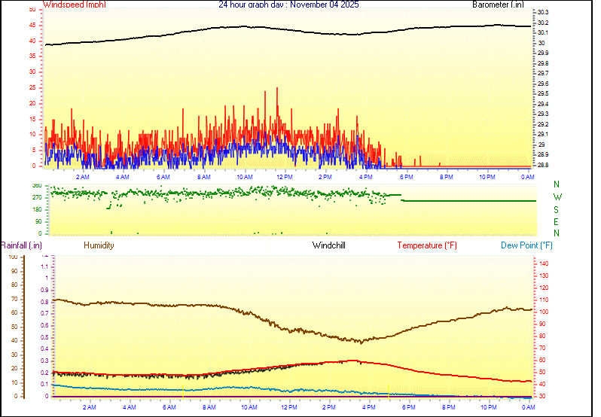
Task: Click 10 AM on the bottom temperature chart axis
Action: [248, 407]
